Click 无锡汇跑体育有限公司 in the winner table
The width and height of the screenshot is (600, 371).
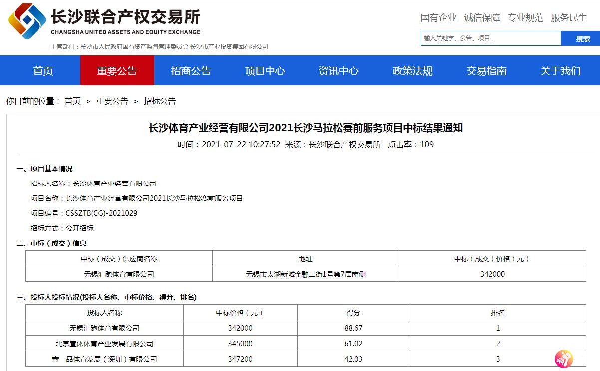(x=119, y=274)
